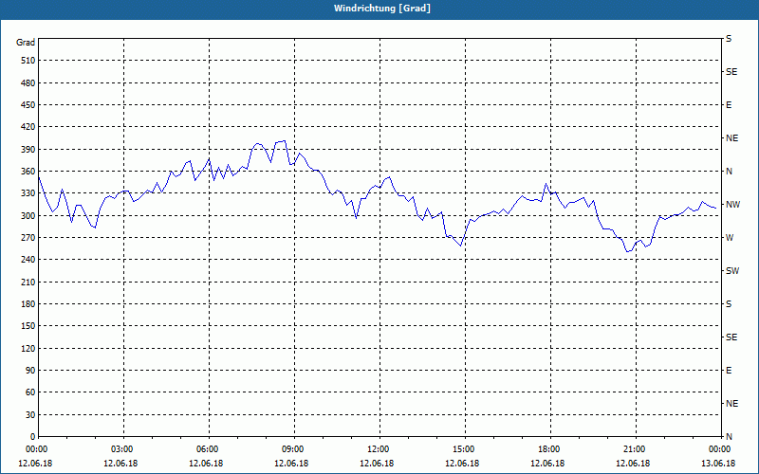Pick the 360 degree axis label
This screenshot has width=759, height=474.
point(28,172)
